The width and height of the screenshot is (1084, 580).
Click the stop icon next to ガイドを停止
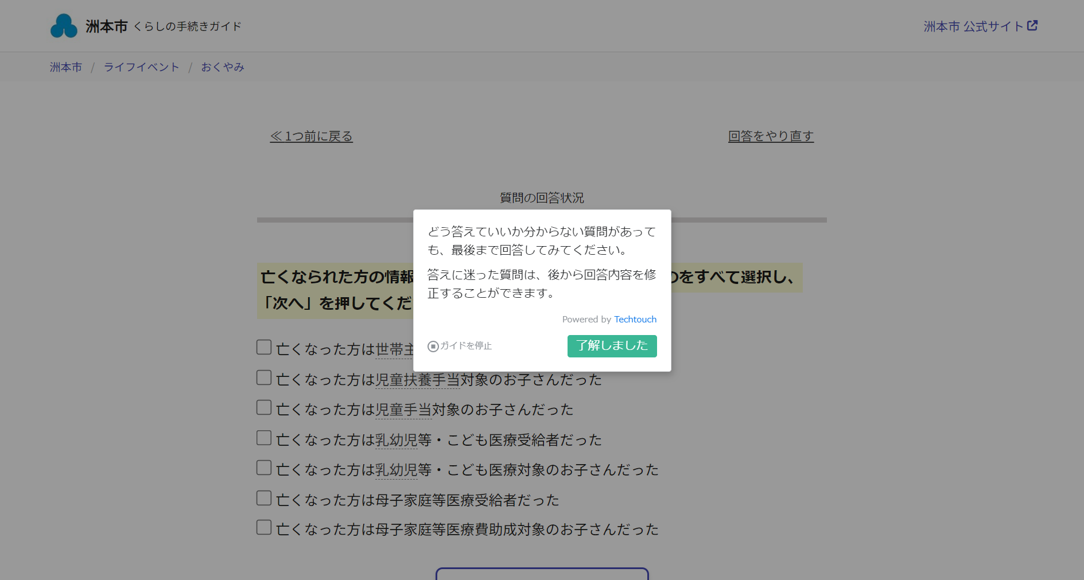pyautogui.click(x=432, y=347)
